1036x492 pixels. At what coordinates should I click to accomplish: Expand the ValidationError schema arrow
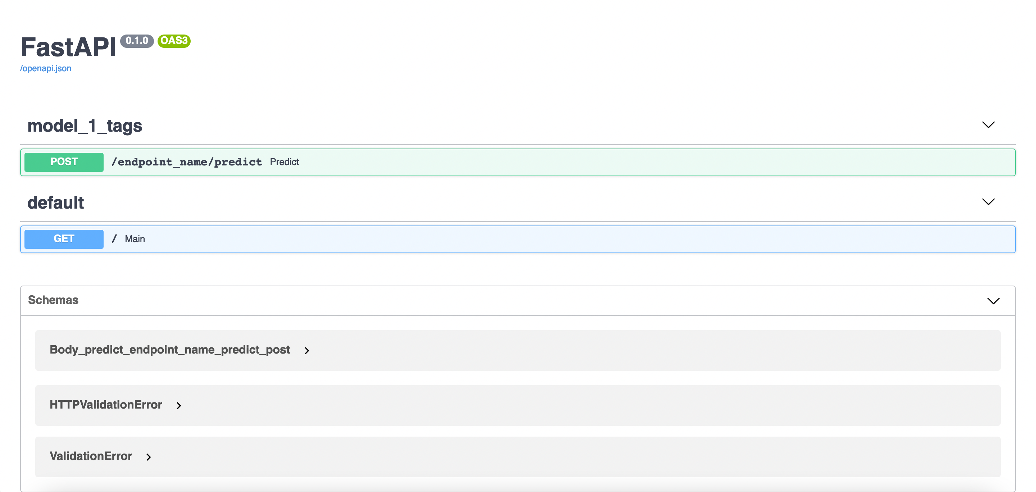pyautogui.click(x=149, y=457)
